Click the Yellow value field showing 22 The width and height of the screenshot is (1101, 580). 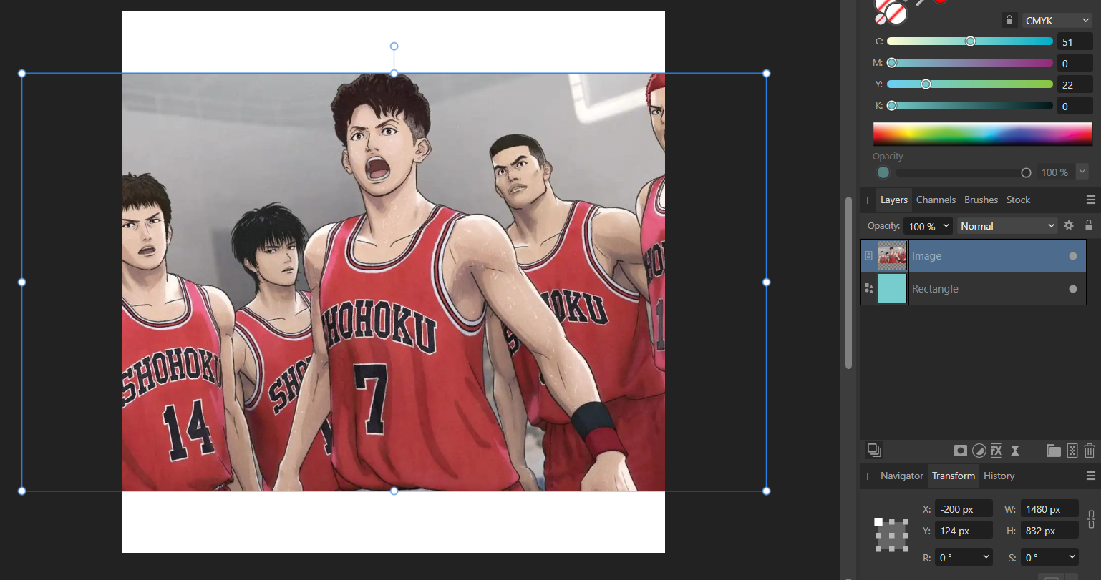click(1075, 84)
